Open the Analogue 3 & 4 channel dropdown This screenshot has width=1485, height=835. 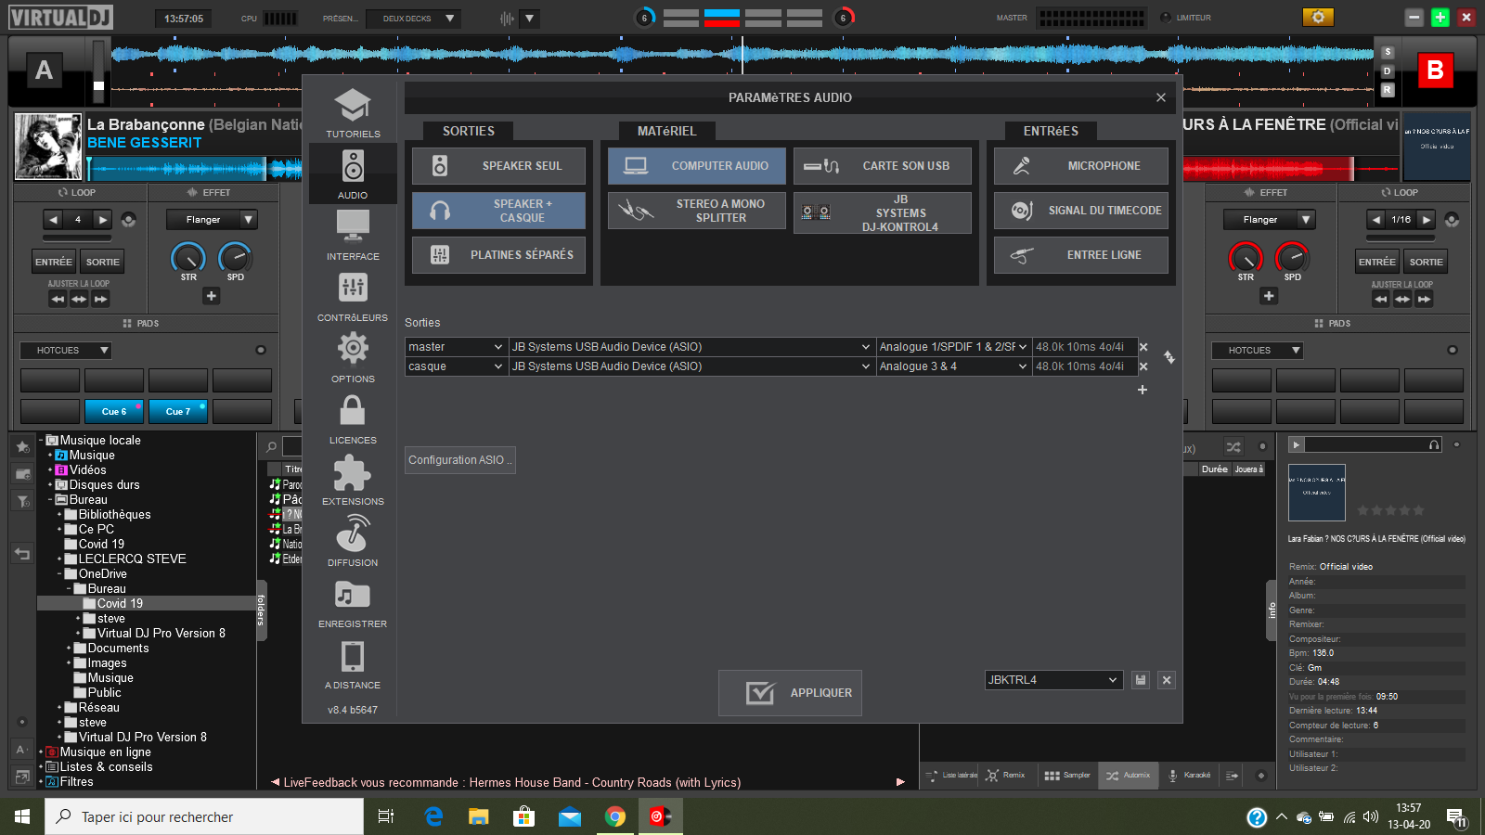click(x=953, y=366)
